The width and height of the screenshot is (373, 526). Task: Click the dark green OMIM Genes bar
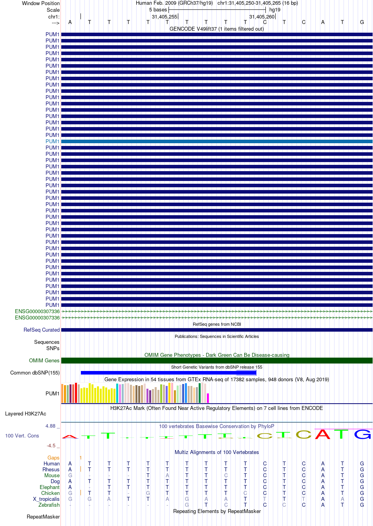click(x=217, y=360)
